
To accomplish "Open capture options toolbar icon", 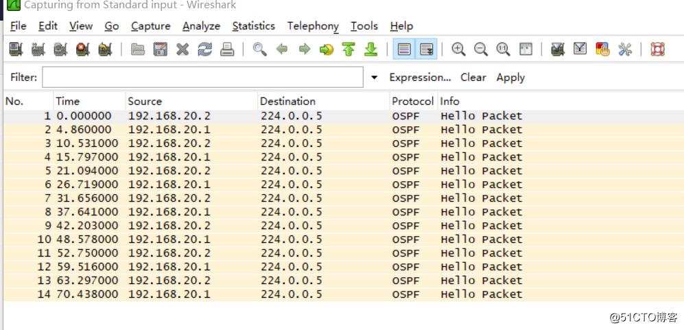I will click(38, 49).
